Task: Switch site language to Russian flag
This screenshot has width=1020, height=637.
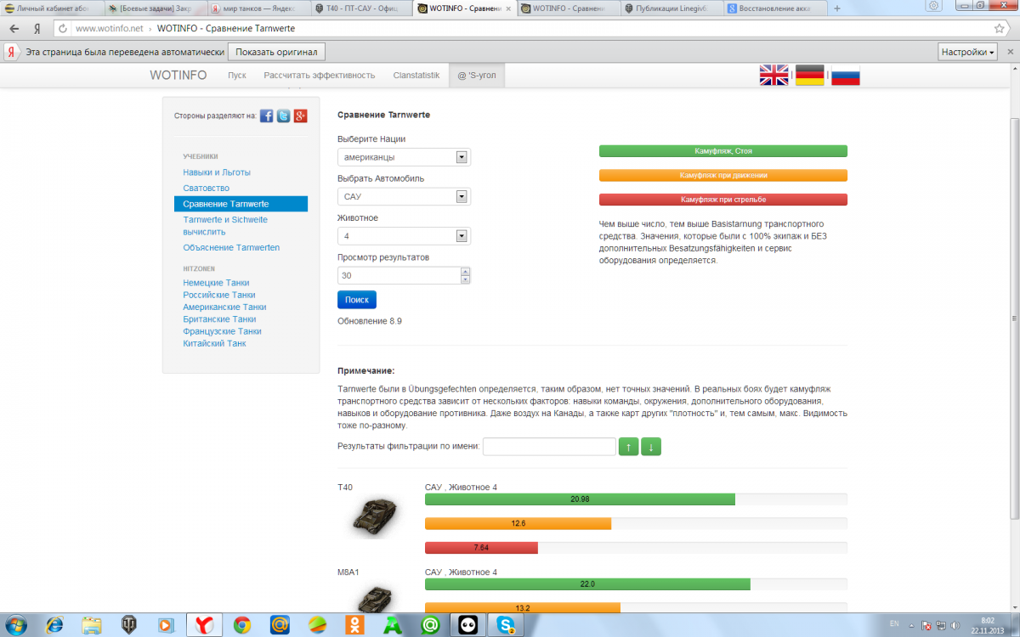Action: [x=846, y=76]
